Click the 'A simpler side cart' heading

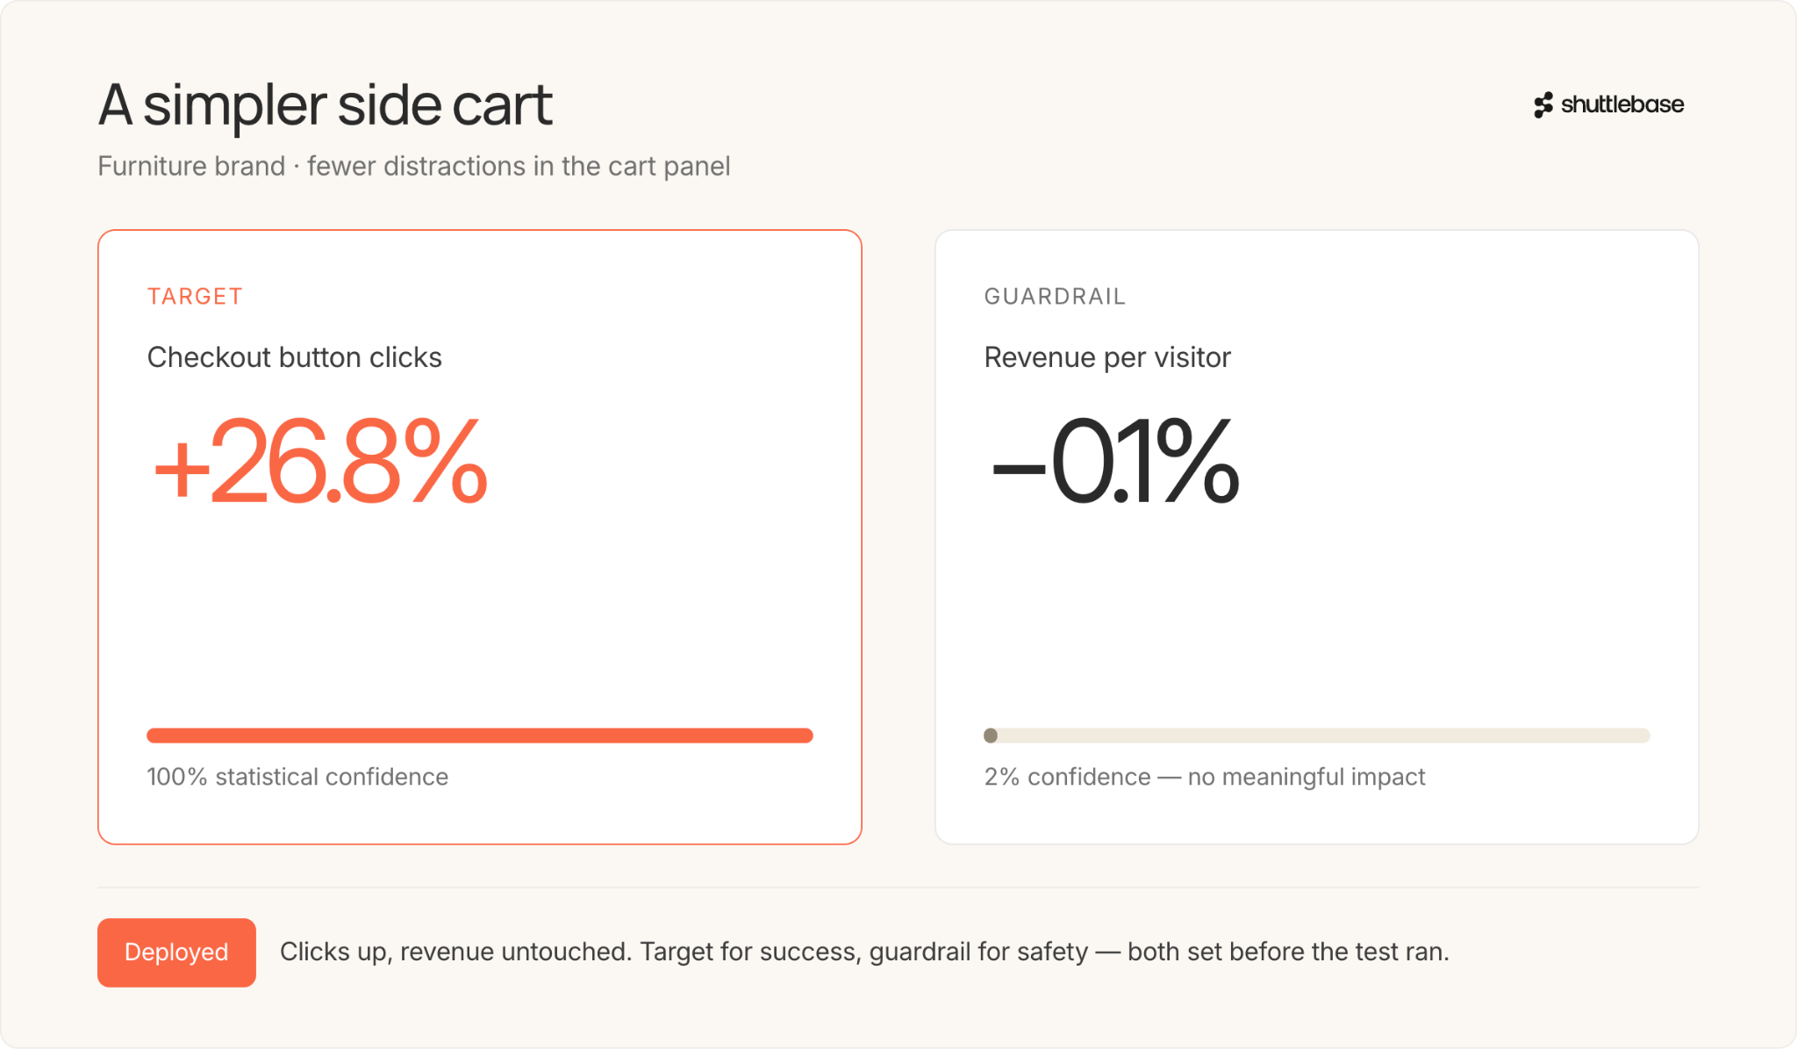(x=326, y=105)
